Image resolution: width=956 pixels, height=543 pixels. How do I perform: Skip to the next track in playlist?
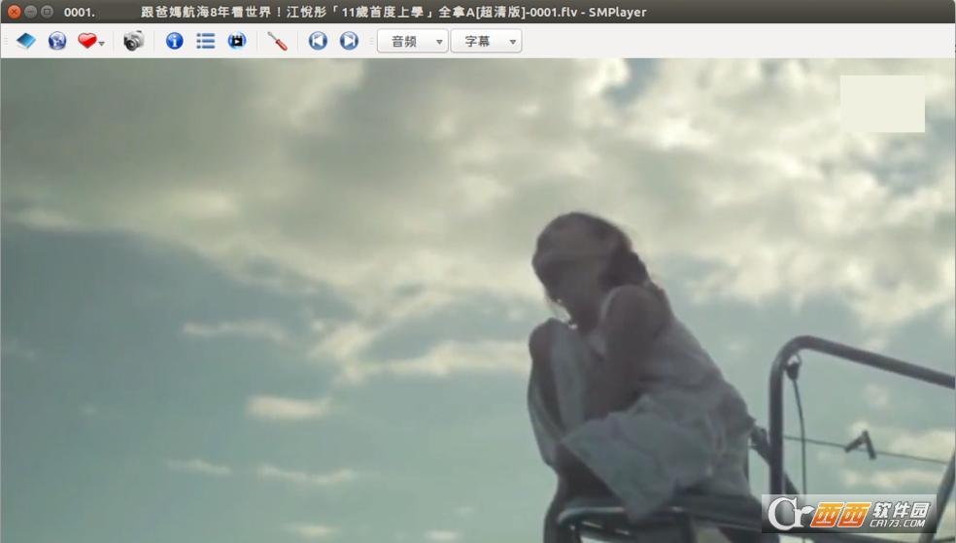[349, 41]
